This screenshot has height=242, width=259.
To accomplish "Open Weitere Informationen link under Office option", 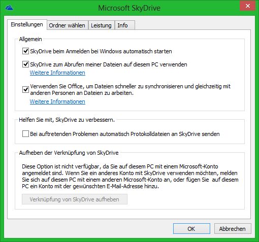I will (x=57, y=101).
